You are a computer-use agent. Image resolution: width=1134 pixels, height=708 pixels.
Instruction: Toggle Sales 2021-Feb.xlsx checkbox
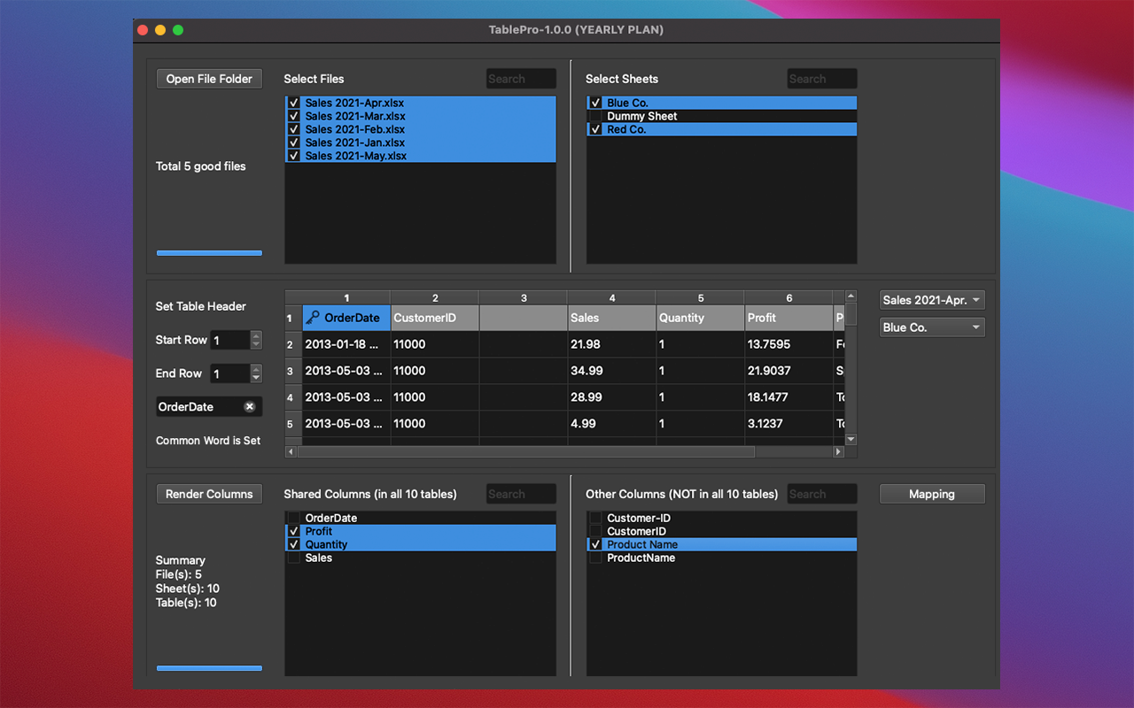(x=294, y=129)
